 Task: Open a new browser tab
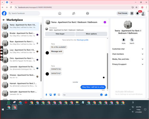[x=12, y=2]
